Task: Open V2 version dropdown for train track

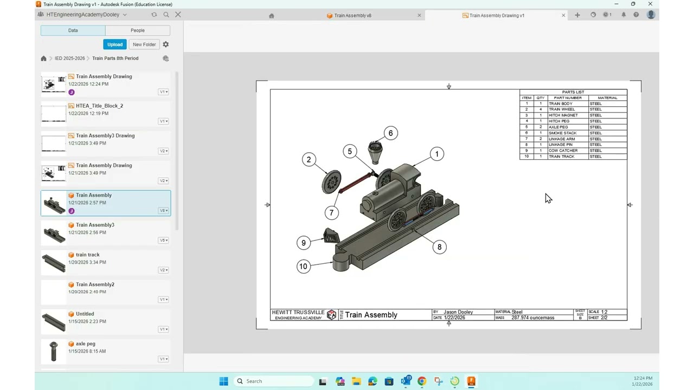Action: coord(164,270)
